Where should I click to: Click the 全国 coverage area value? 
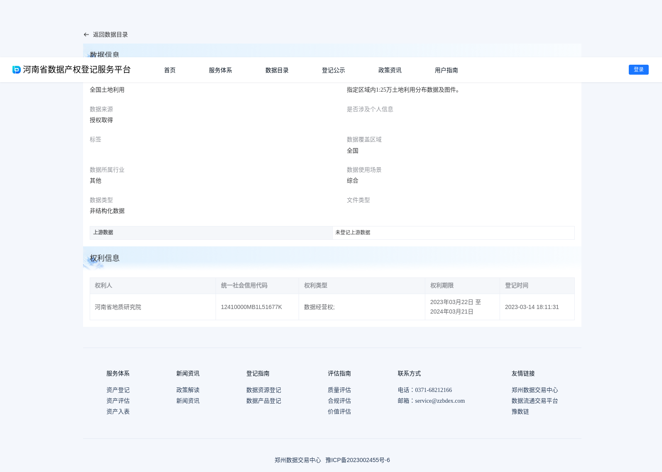pyautogui.click(x=353, y=151)
